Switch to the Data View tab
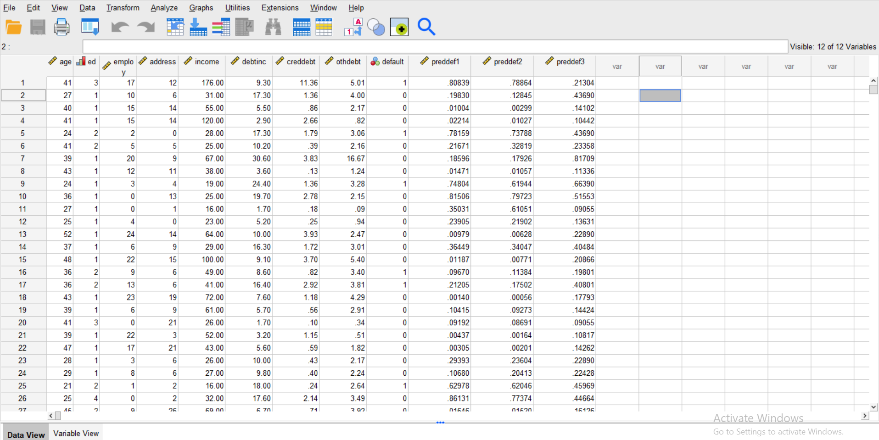The height and width of the screenshot is (440, 879). click(26, 434)
